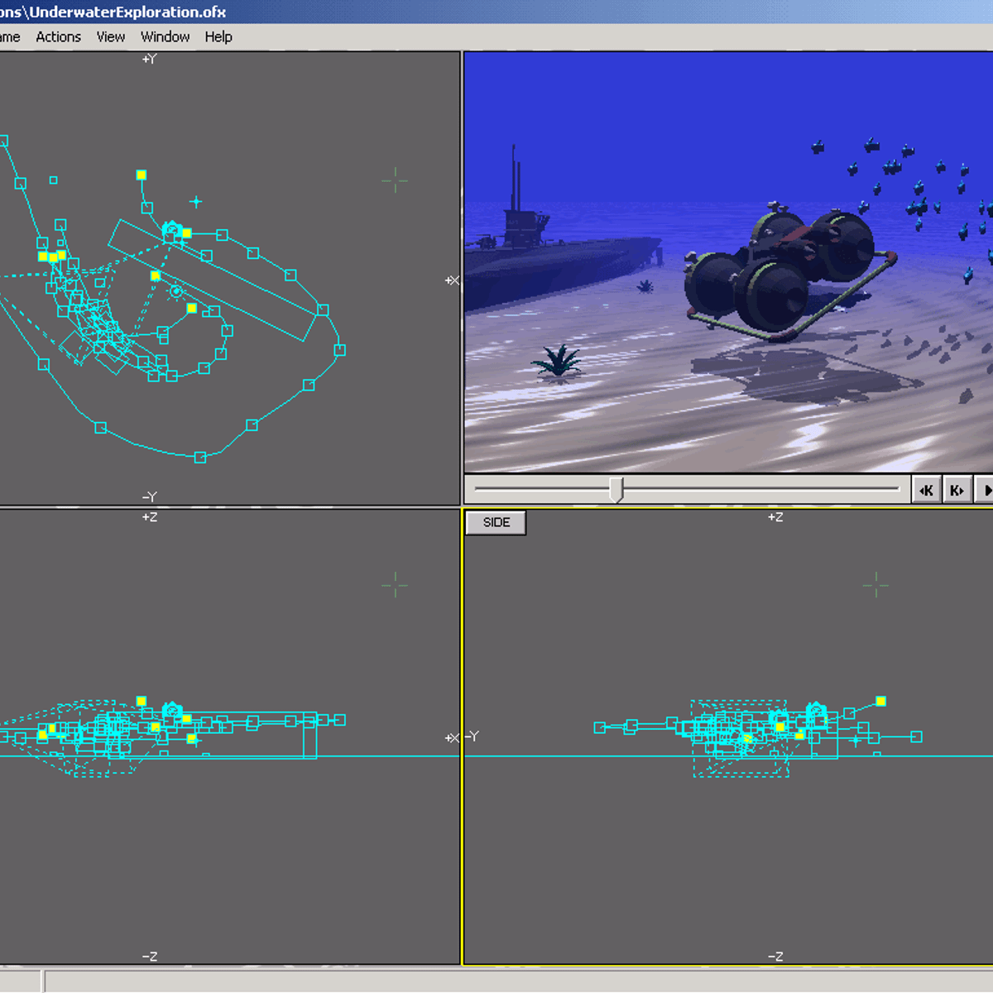Click the green crosshair in top view
This screenshot has width=993, height=993.
[x=395, y=180]
